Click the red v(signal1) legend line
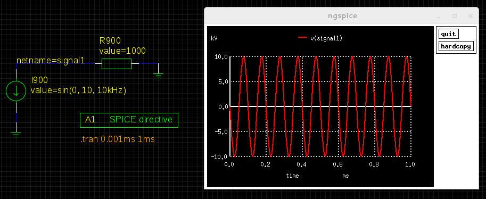486x199 pixels. tap(302, 38)
